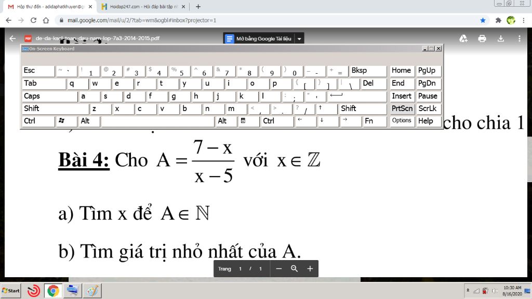Toggle the right Ctrl key

click(x=277, y=121)
